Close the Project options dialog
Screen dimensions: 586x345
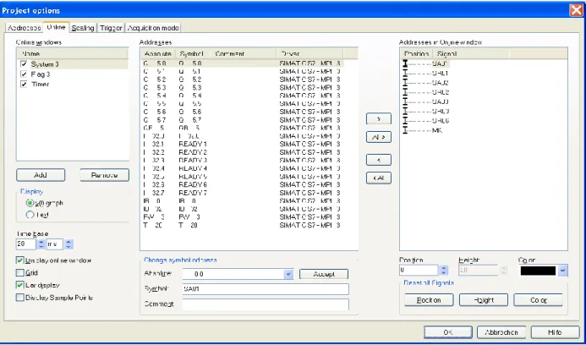click(x=576, y=10)
